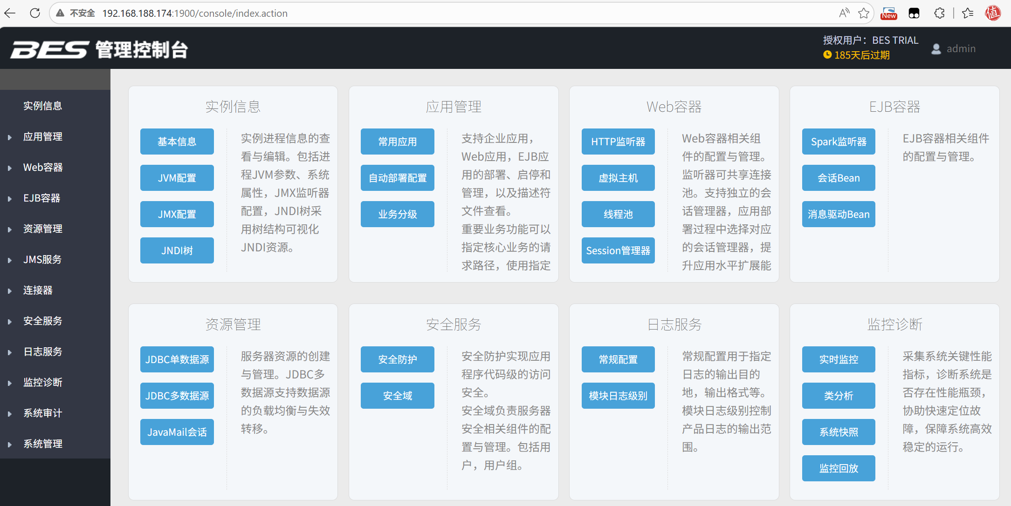Bookmark page with star icon
The width and height of the screenshot is (1011, 506).
pos(864,13)
